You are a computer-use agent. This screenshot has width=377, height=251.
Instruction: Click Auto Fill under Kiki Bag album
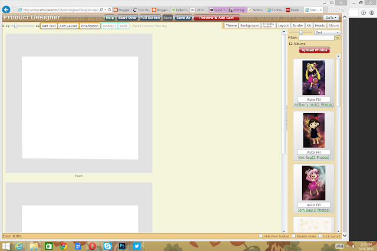(x=313, y=152)
